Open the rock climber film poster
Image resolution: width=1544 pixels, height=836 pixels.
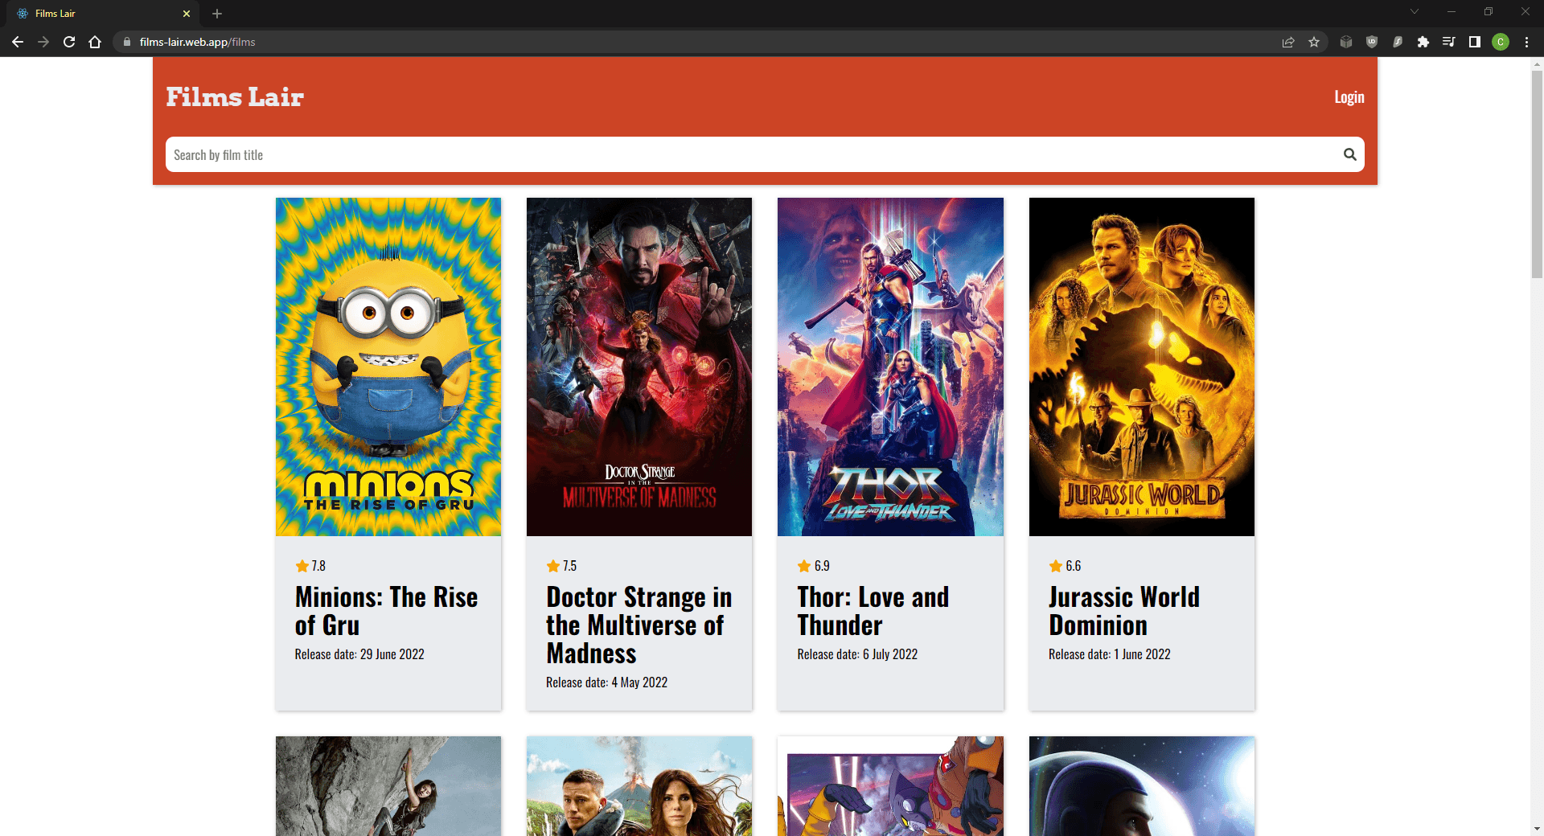tap(388, 786)
